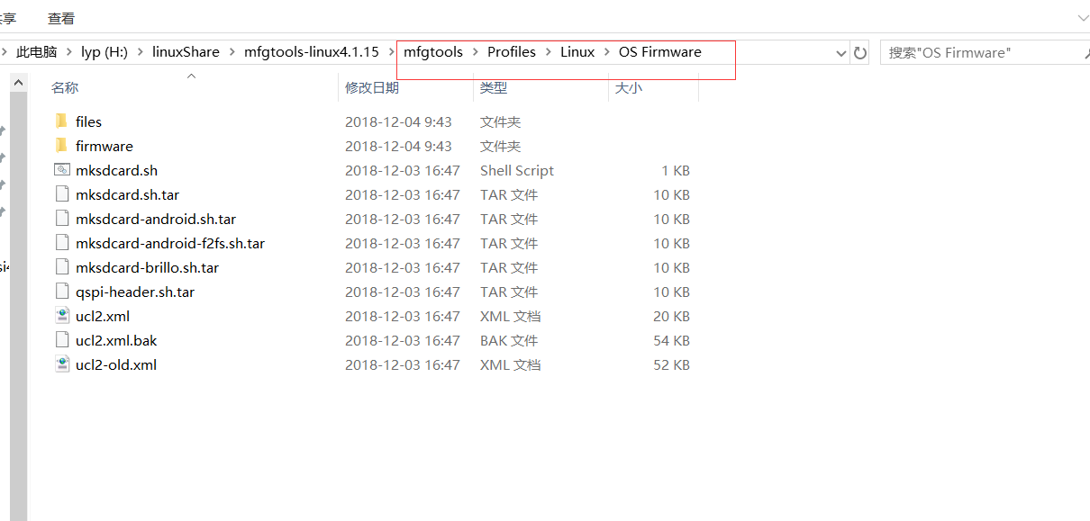
Task: Click the navigation pane scrollbar up arrow
Action: [x=18, y=83]
